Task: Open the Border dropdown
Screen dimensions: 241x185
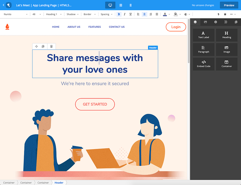Action: (90, 14)
